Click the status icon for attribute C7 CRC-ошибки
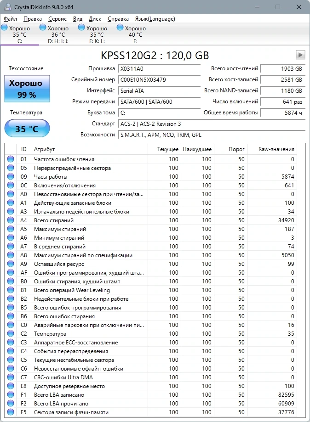Image resolution: width=310 pixels, height=422 pixels. (11, 377)
